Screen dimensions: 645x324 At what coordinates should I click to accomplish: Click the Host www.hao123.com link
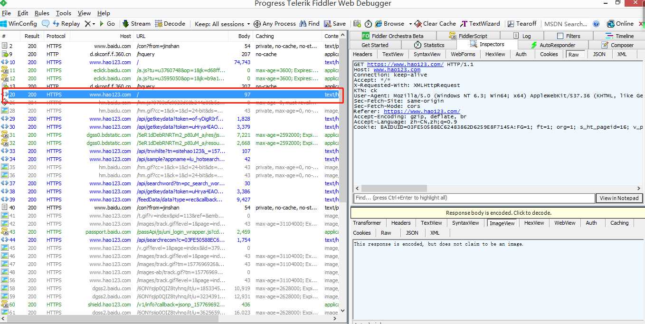(x=397, y=70)
